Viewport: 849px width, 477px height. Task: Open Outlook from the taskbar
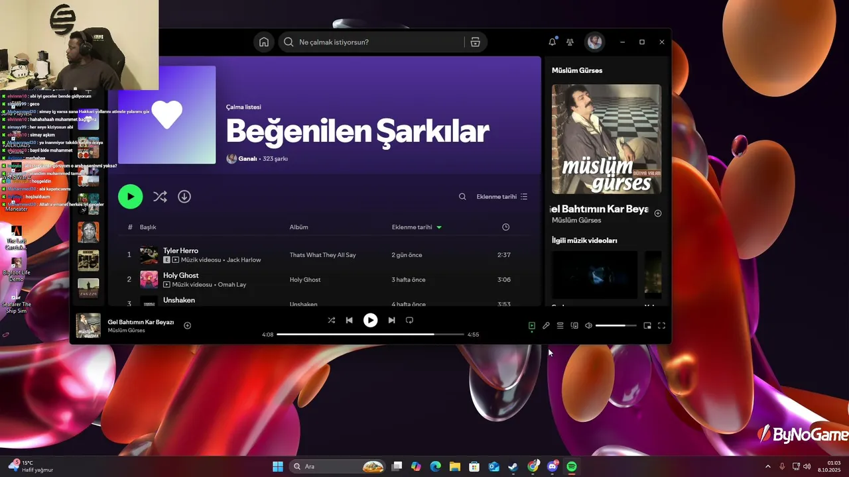pyautogui.click(x=493, y=466)
